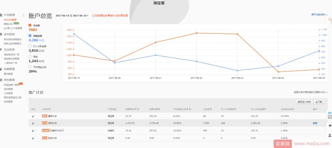This screenshot has height=148, width=332.
Task: Click the 定向招商 location pin icon
Action: pyautogui.click(x=1, y=34)
